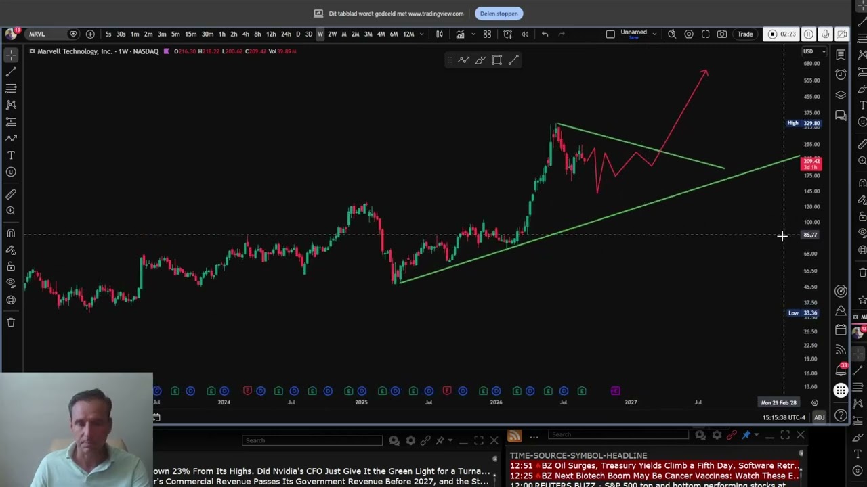Open the chart type candles icon

click(440, 34)
